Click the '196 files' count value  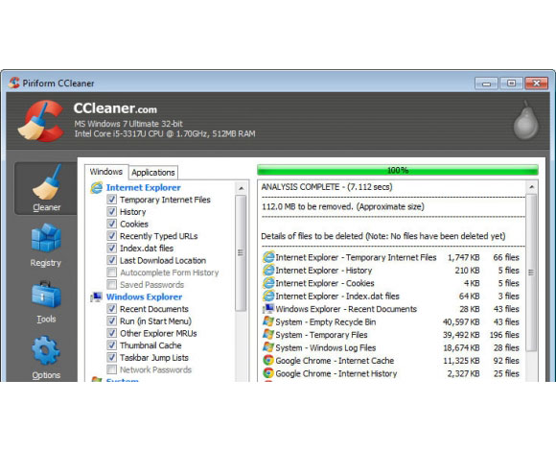pos(504,335)
